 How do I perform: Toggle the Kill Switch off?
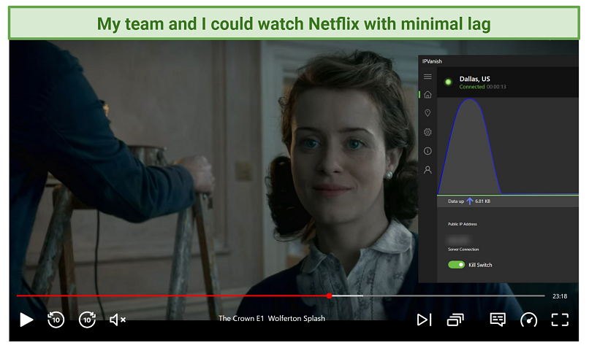[456, 265]
